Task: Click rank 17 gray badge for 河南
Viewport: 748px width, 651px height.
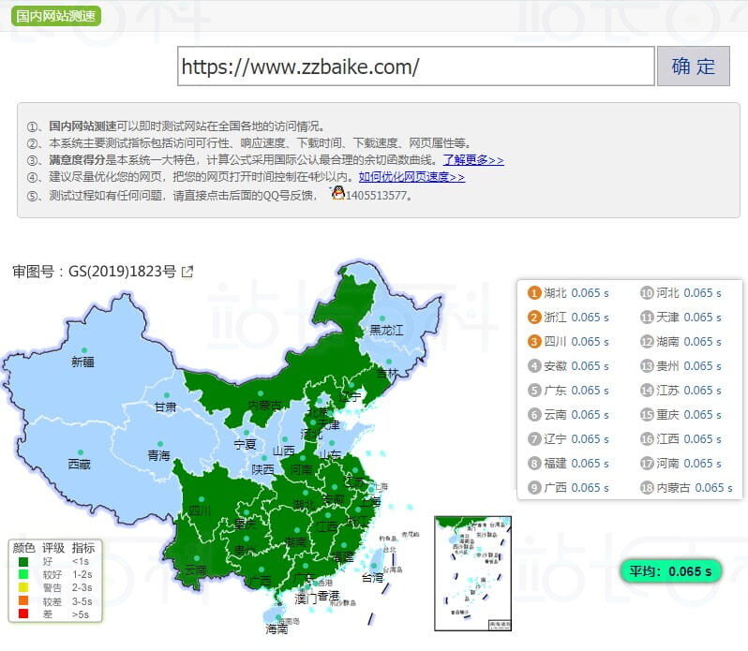Action: (x=647, y=464)
